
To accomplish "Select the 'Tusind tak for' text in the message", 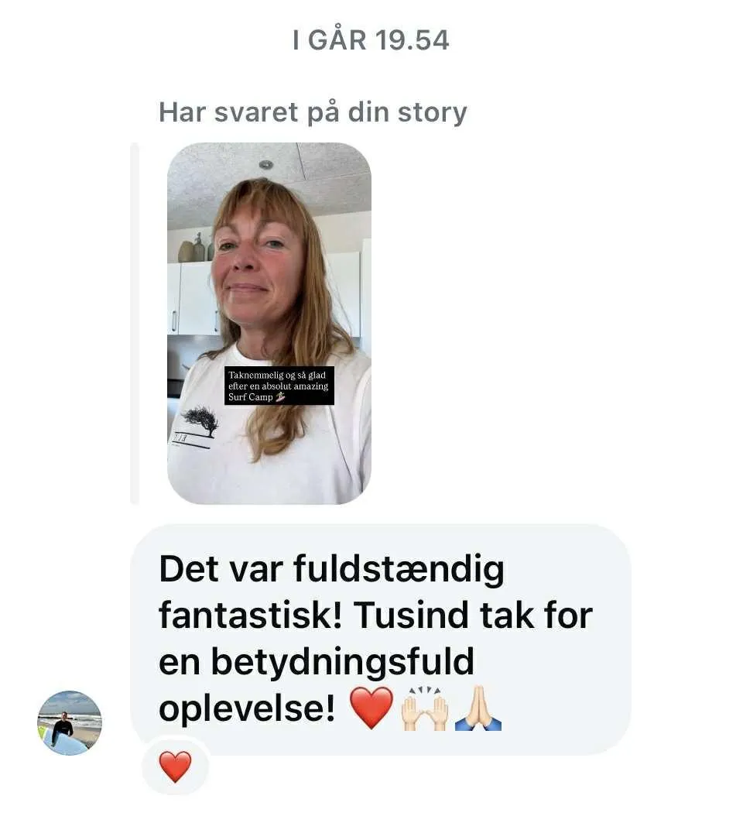I will click(x=474, y=615).
